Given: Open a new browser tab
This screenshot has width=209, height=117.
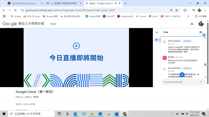Looking at the screenshot, I should (125, 3).
